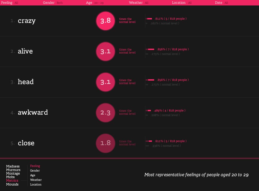Switch to the Murmurs movement
The image size is (259, 191).
pyautogui.click(x=13, y=170)
